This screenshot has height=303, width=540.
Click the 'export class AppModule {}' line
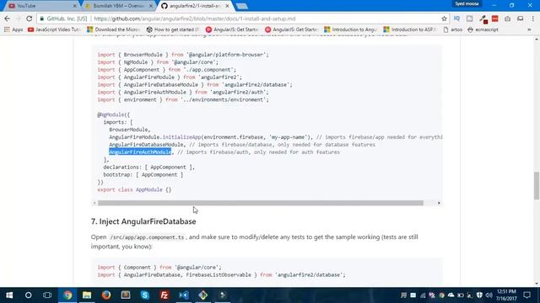(x=134, y=189)
